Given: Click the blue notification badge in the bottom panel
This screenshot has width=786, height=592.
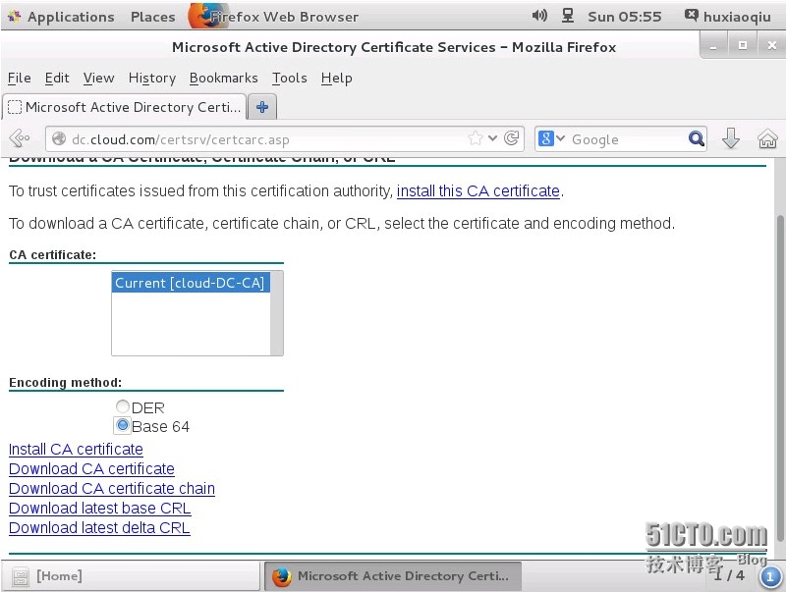Looking at the screenshot, I should point(770,577).
